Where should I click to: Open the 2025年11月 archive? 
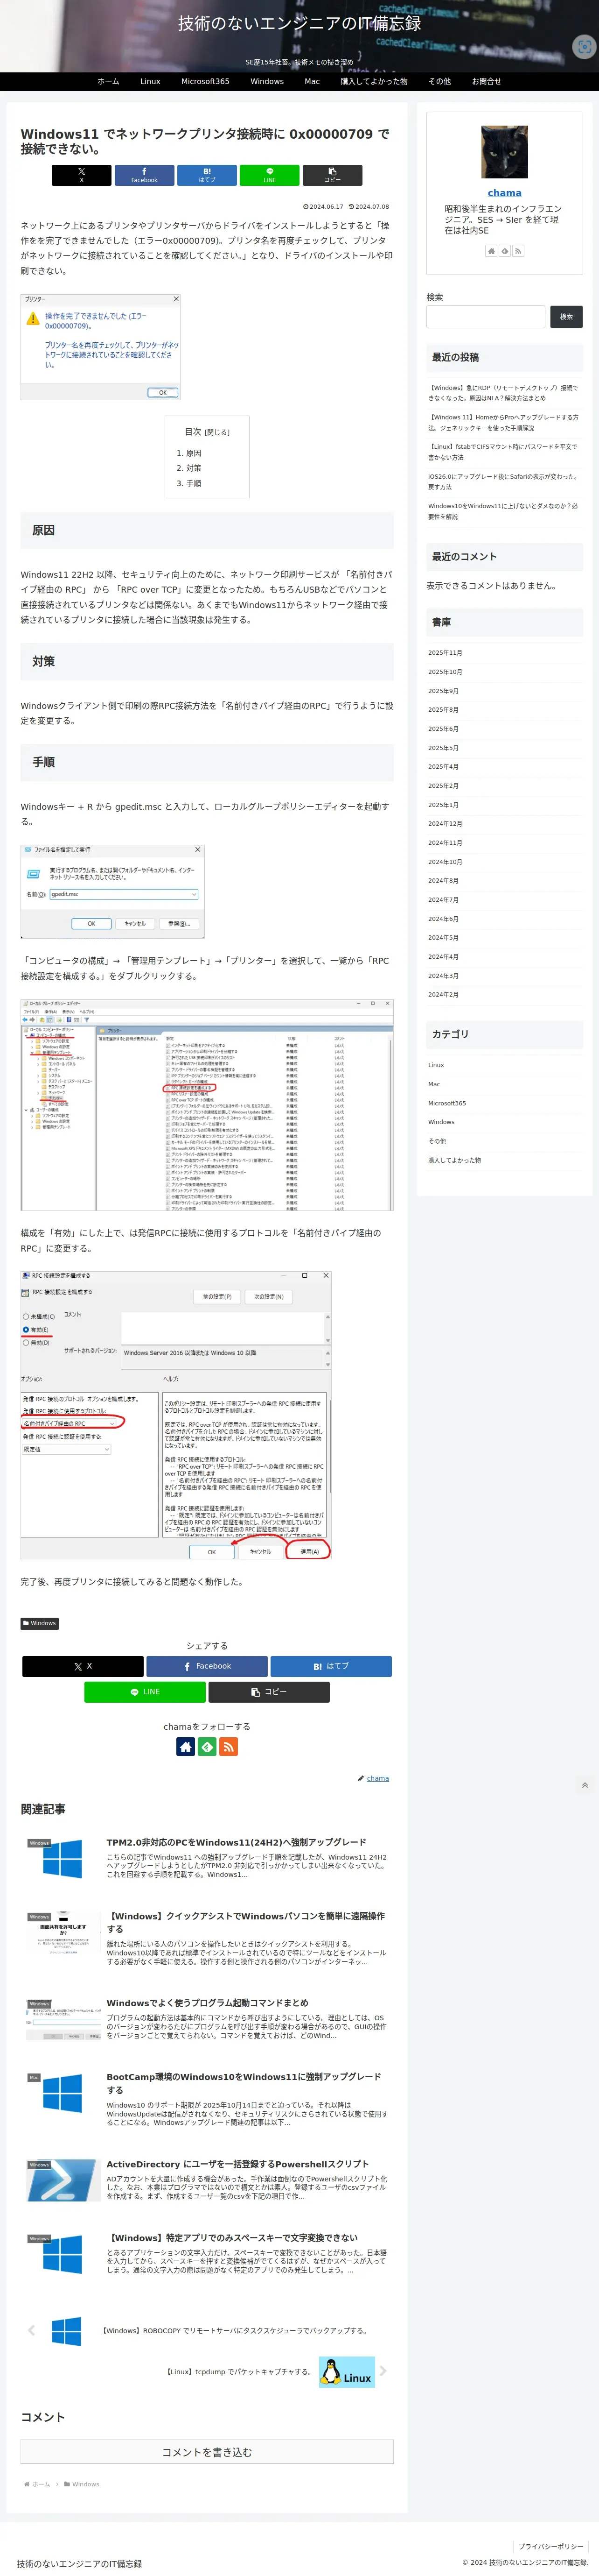445,653
